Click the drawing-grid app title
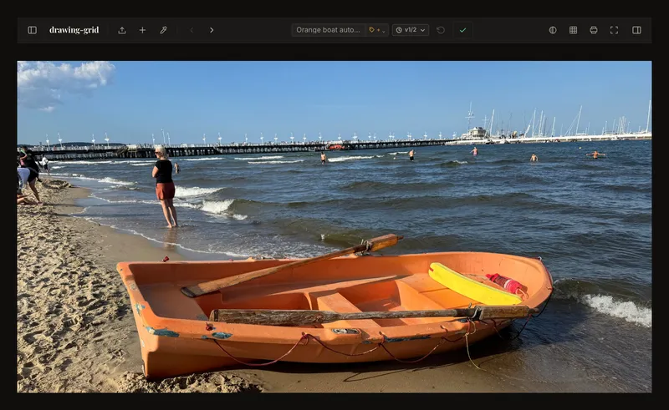 [74, 30]
